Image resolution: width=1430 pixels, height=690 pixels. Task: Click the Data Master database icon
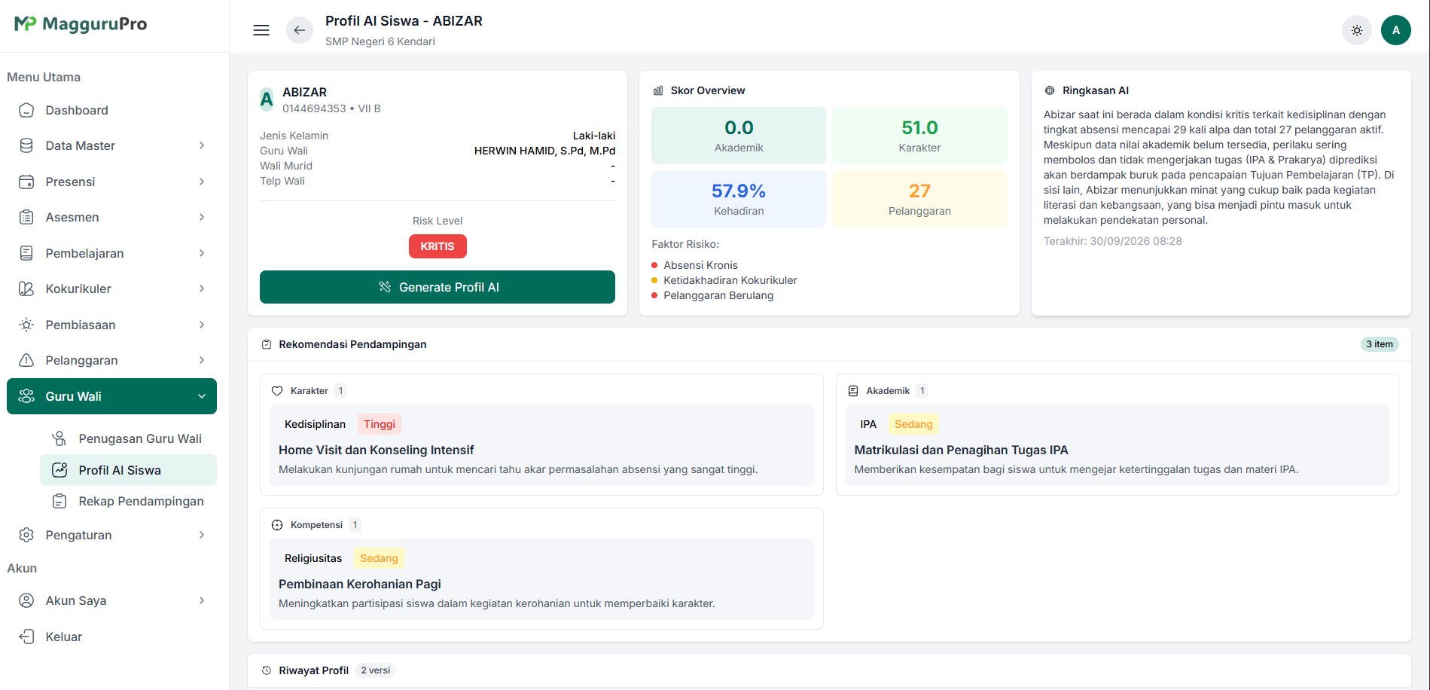(26, 145)
